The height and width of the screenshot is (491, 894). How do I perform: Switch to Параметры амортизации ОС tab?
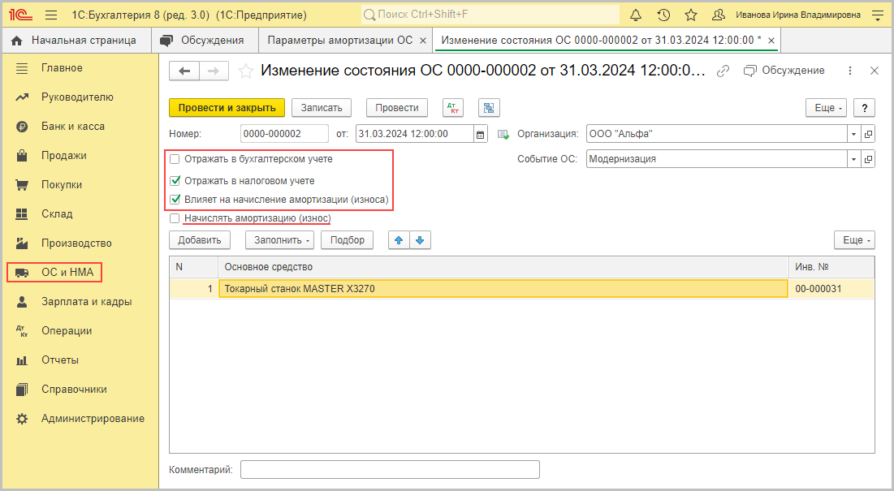pyautogui.click(x=339, y=41)
